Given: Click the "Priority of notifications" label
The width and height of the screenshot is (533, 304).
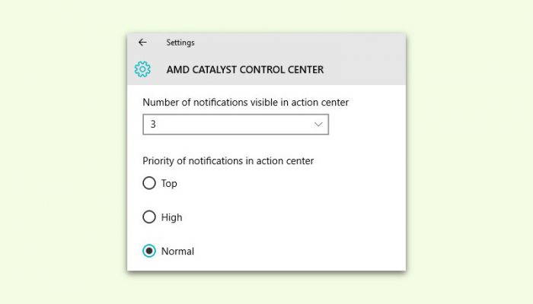Looking at the screenshot, I should click(x=228, y=160).
